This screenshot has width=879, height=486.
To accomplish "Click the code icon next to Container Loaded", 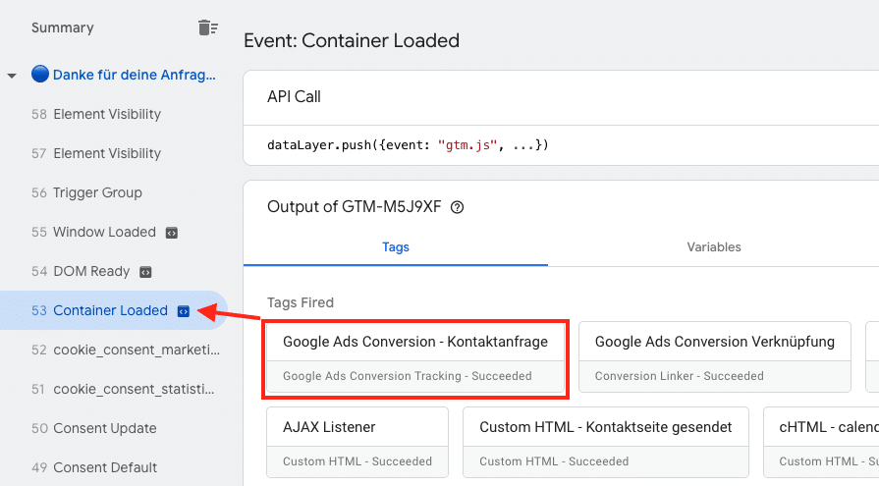I will click(x=183, y=311).
